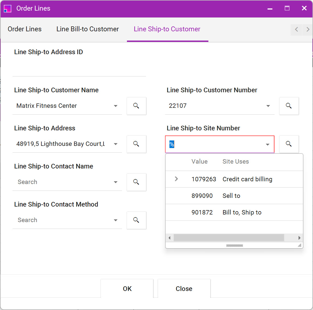Expand the Customer Number 22107 dropdown
This screenshot has width=313, height=310.
(x=268, y=106)
